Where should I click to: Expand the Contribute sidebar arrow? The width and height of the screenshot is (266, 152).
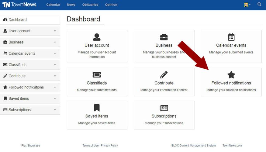tap(55, 76)
